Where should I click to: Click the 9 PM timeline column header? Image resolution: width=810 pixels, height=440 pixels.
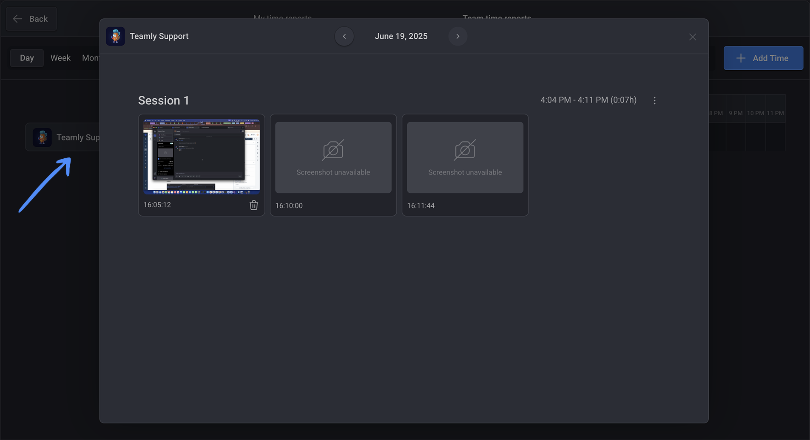736,113
